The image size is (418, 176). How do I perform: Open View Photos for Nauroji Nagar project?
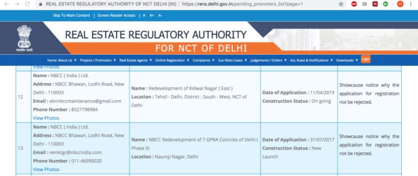click(46, 169)
